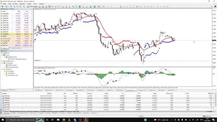Open the Strategy Tester toolbar icon
The image size is (217, 122).
(x=24, y=6)
